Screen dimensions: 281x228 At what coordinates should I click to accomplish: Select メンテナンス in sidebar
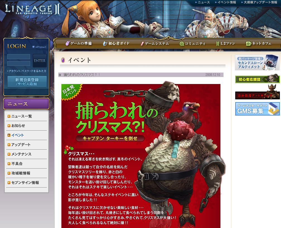click(21, 154)
